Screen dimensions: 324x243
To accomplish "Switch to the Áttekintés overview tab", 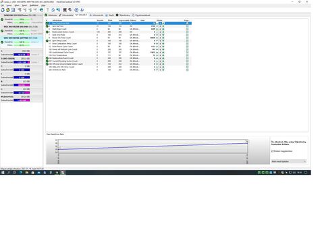I will [x=51, y=15].
